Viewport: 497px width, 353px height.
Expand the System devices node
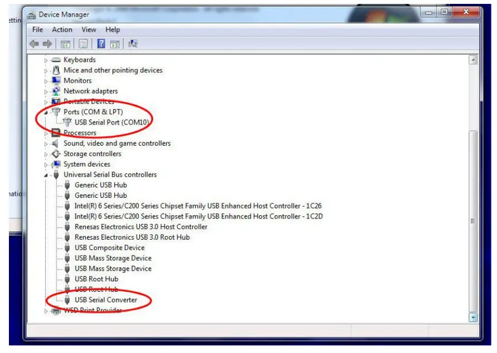(x=46, y=165)
